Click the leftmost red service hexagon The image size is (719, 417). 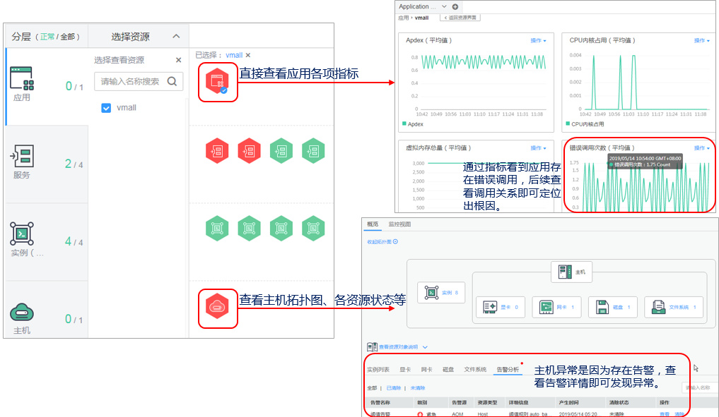(x=217, y=150)
